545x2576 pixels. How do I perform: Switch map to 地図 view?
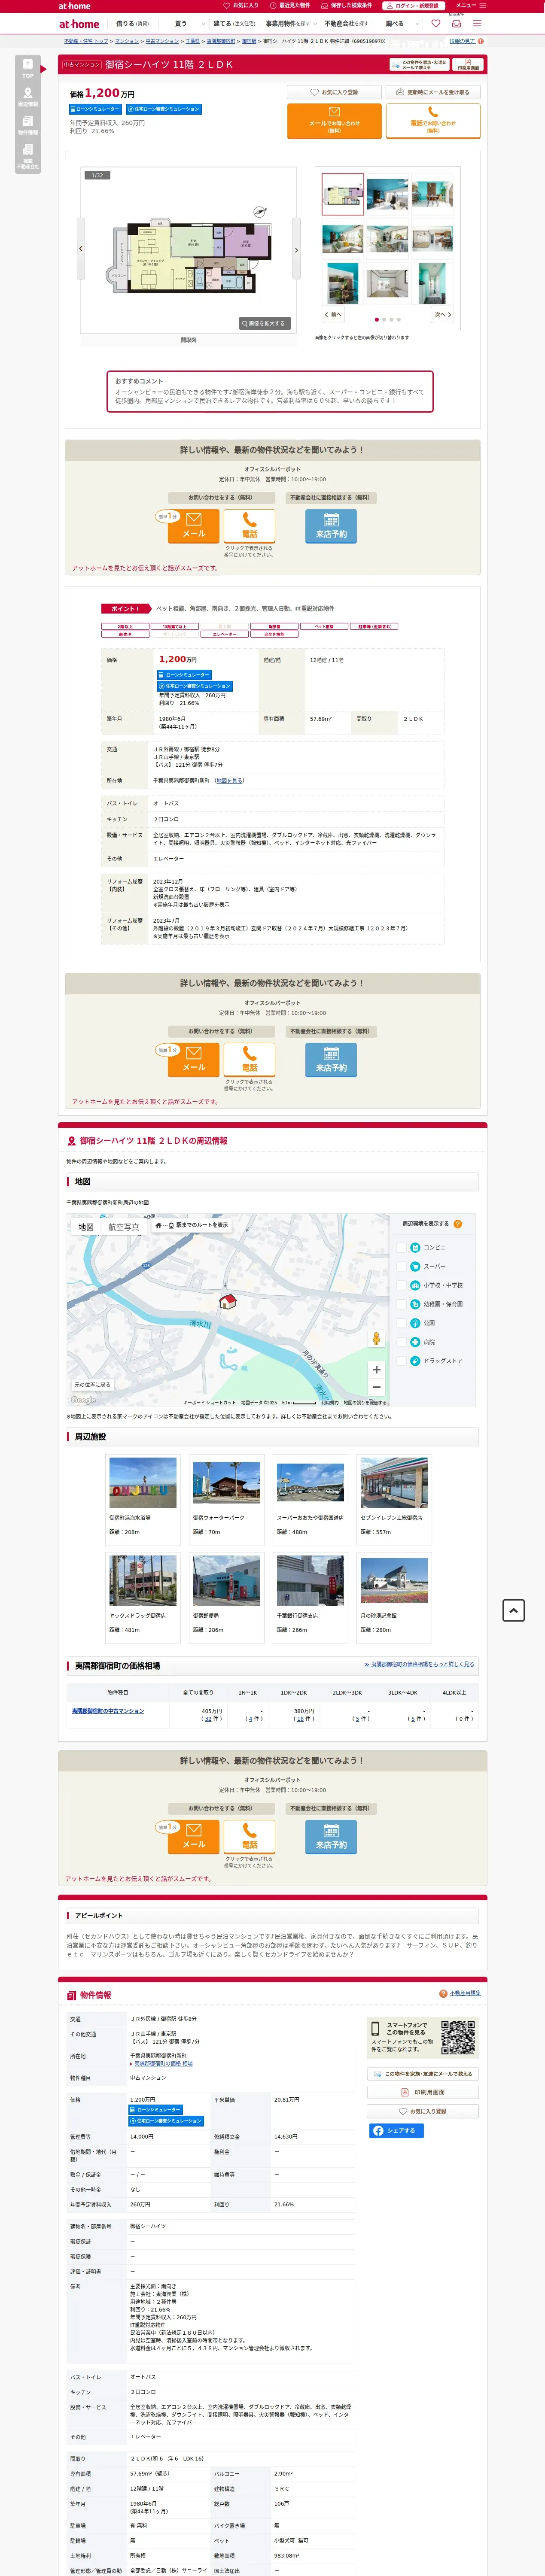coord(86,1227)
